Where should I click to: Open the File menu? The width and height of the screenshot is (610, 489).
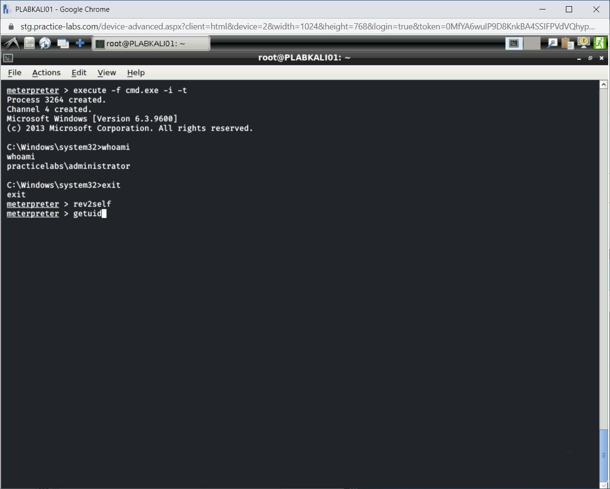(15, 72)
